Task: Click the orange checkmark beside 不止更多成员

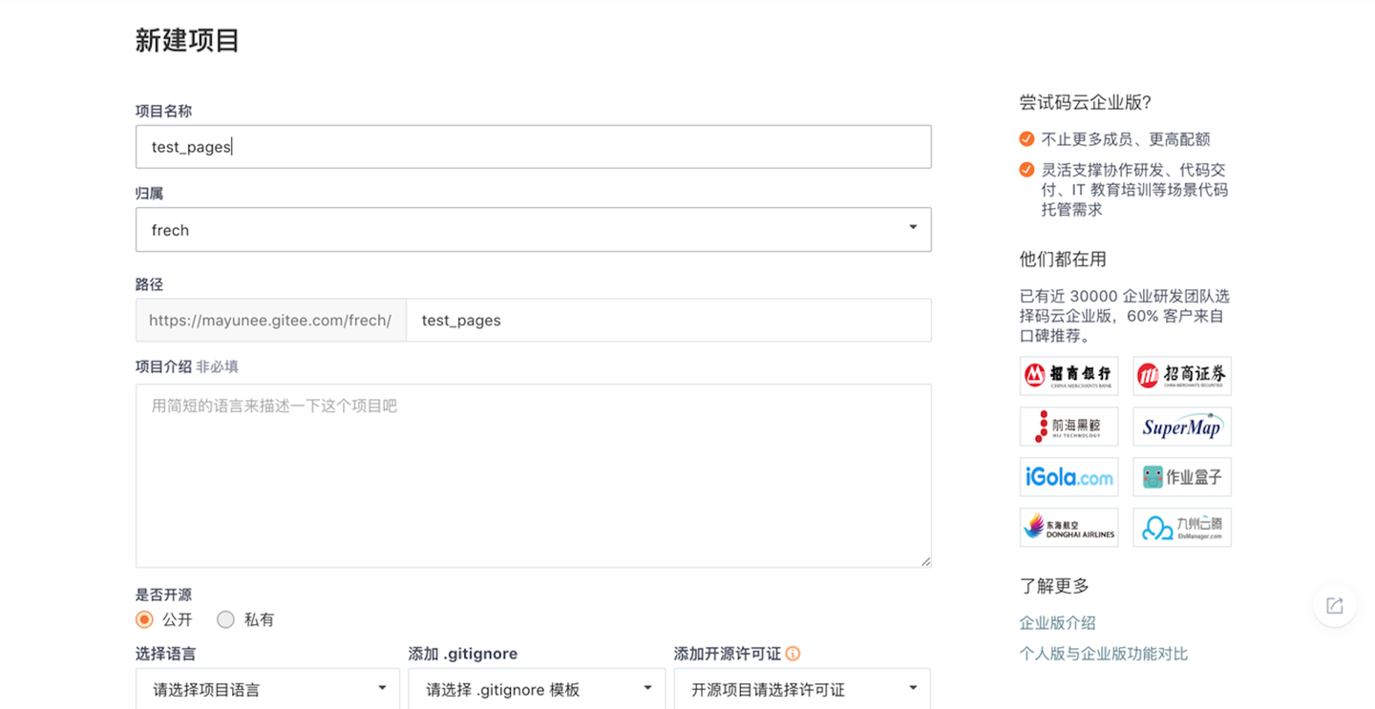Action: (x=1025, y=138)
